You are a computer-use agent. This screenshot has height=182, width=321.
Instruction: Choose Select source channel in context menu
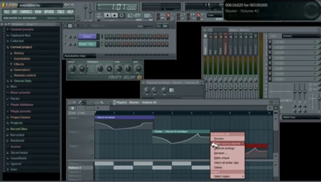[x=227, y=144]
